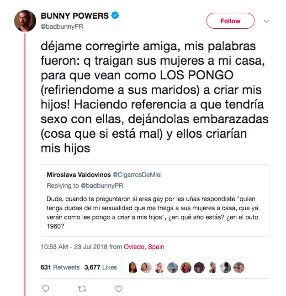Open the Oviedo, Spain location link
286x296 pixels.
tap(144, 247)
